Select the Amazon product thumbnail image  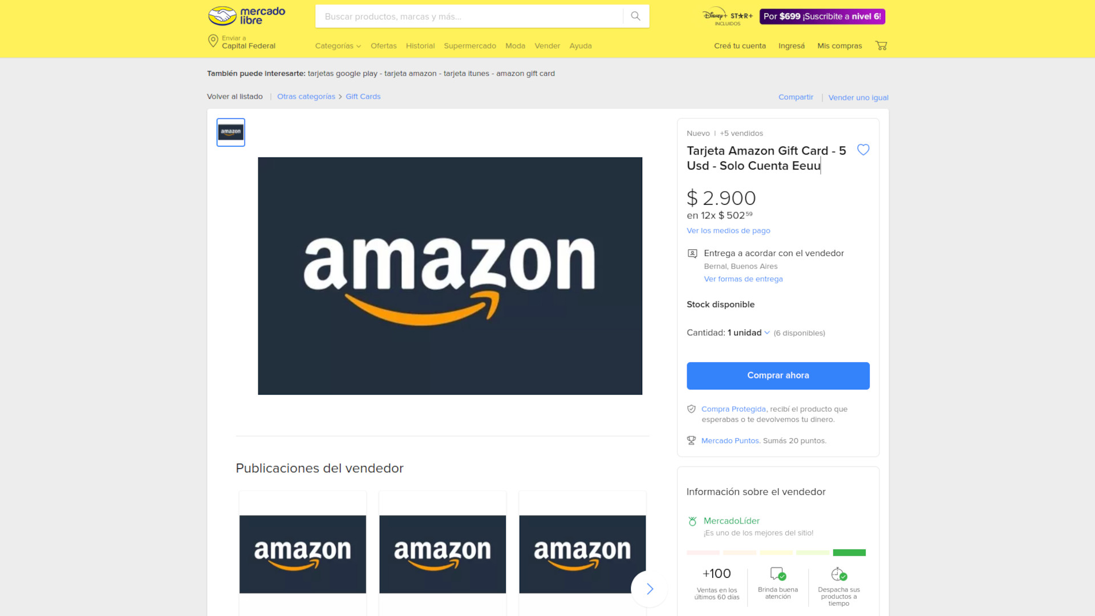click(231, 132)
